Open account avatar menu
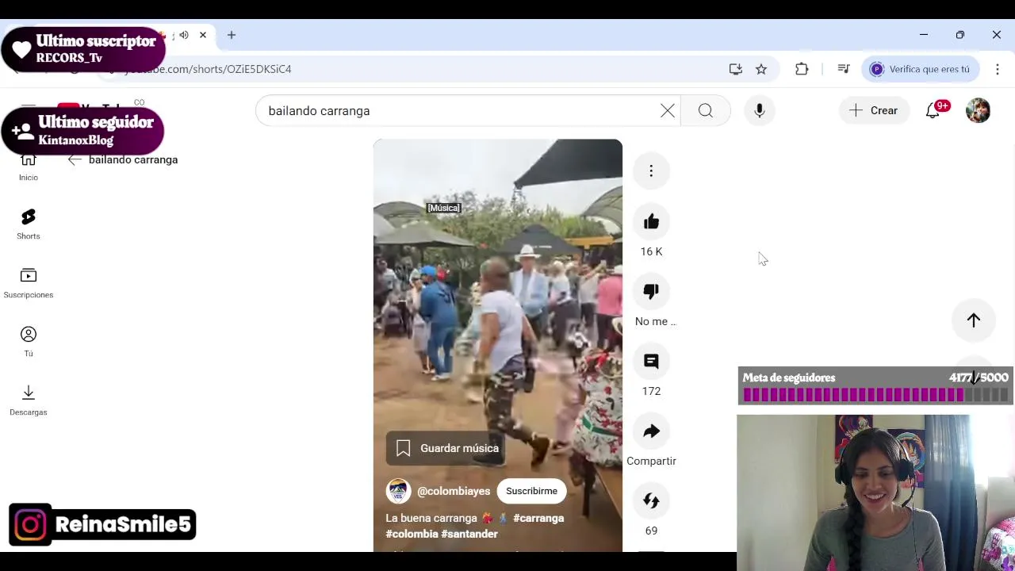The width and height of the screenshot is (1015, 571). click(978, 111)
